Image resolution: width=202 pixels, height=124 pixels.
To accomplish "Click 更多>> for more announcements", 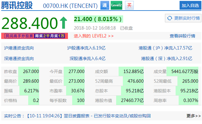I will tap(193, 116).
